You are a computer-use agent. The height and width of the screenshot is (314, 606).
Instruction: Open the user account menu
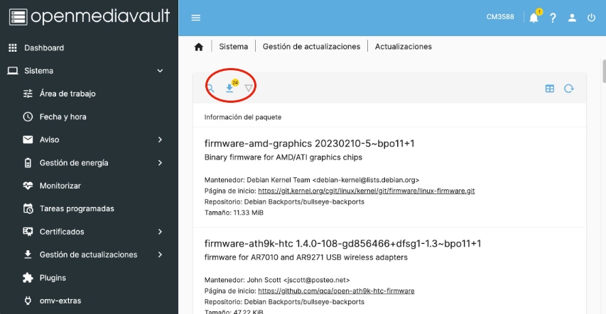(572, 18)
